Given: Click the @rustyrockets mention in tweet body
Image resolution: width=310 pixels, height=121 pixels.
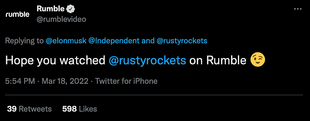Looking at the screenshot, I should pos(147,61).
